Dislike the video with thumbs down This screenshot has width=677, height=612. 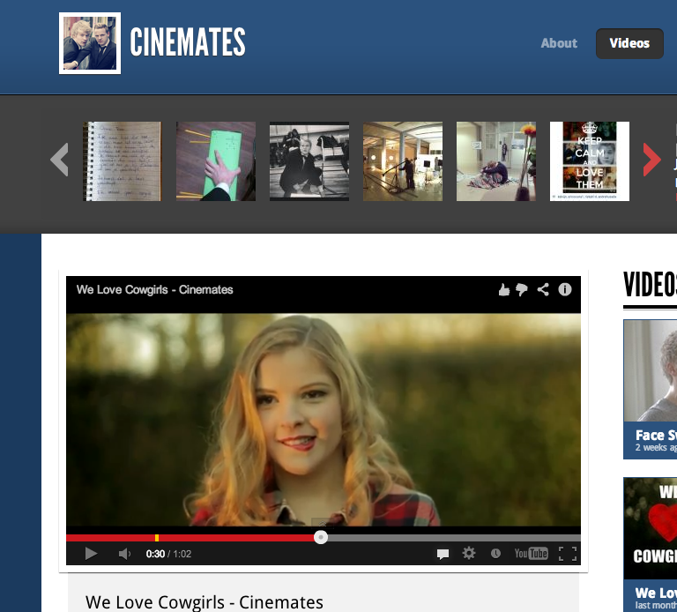click(x=522, y=290)
